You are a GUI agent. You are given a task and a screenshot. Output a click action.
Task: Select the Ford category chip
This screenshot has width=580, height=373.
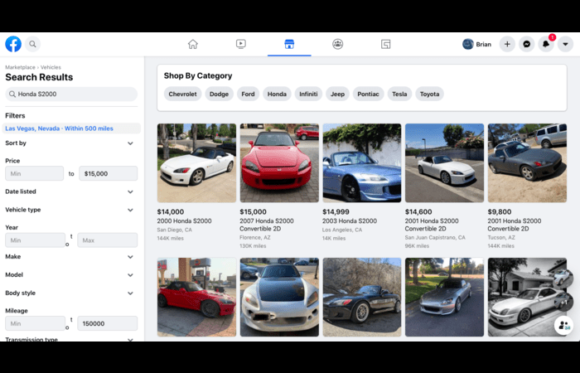248,94
